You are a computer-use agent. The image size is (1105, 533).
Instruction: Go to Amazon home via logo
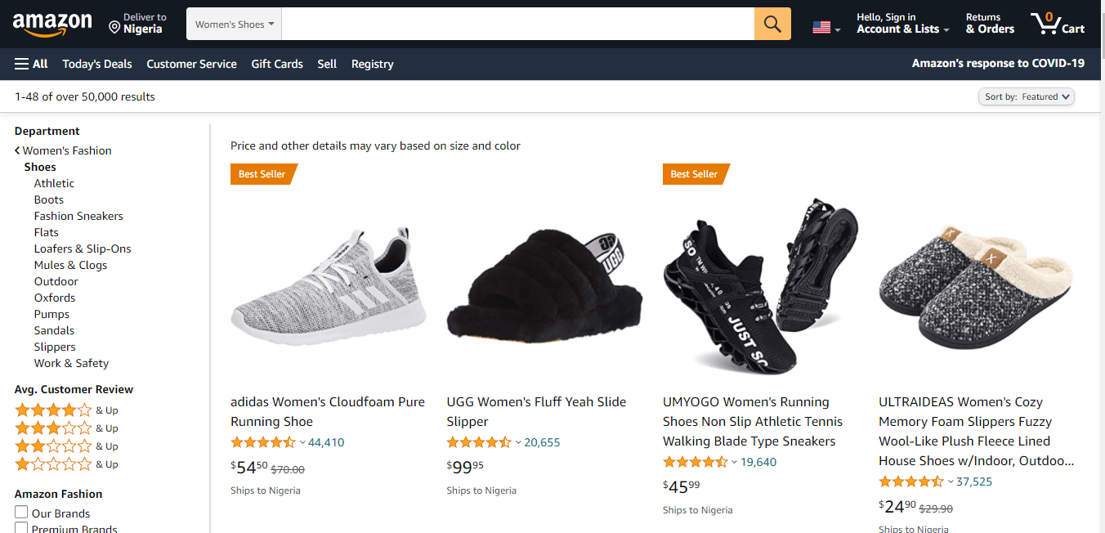click(x=52, y=25)
